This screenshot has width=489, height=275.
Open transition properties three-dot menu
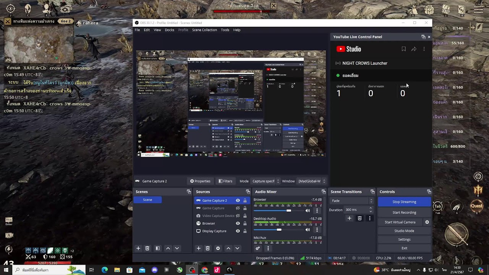coord(369,218)
